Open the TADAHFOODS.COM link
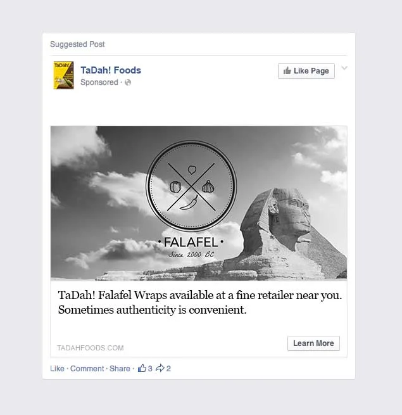Screen dimensions: 402x415 90,347
